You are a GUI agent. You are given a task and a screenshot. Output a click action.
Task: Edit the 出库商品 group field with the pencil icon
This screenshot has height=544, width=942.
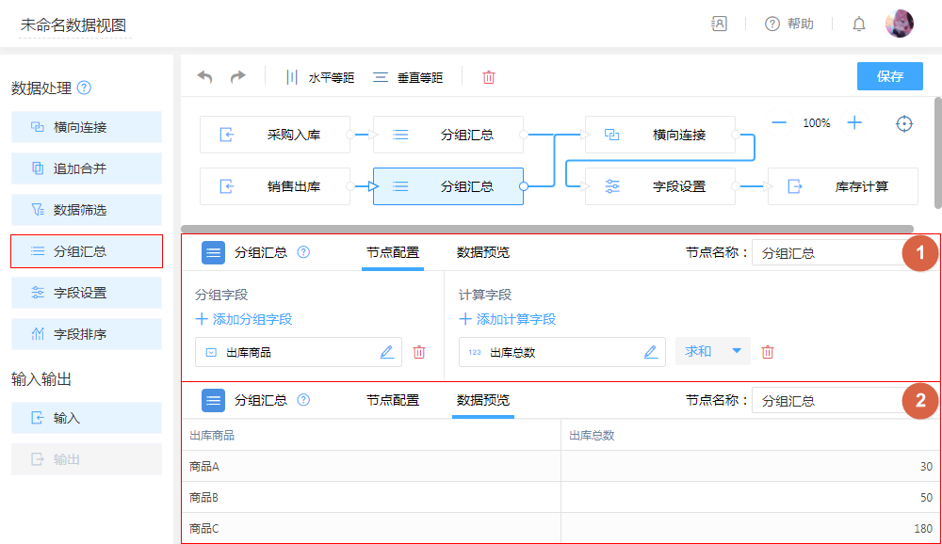(386, 352)
